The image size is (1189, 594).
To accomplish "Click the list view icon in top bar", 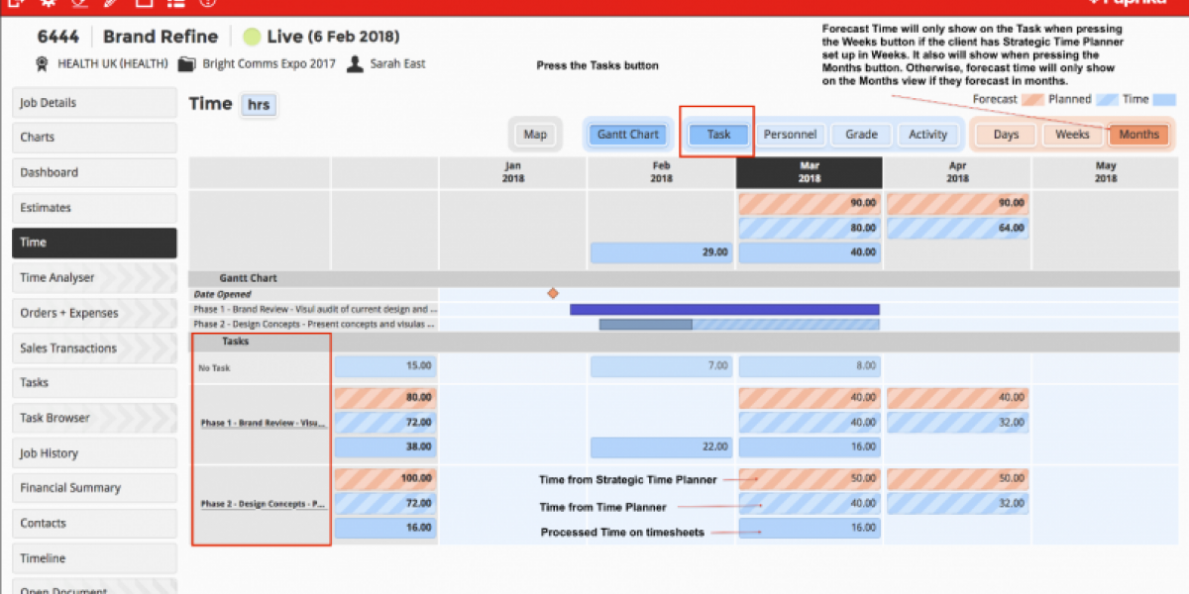I will click(x=176, y=4).
